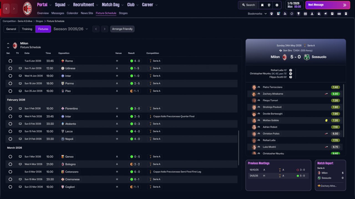This screenshot has height=199, width=355.
Task: Click the goal icon next to Rafael Leão 10'
Action: pyautogui.click(x=291, y=70)
